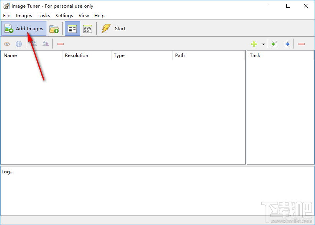Start processing with lightning button
Image resolution: width=315 pixels, height=225 pixels.
[113, 28]
